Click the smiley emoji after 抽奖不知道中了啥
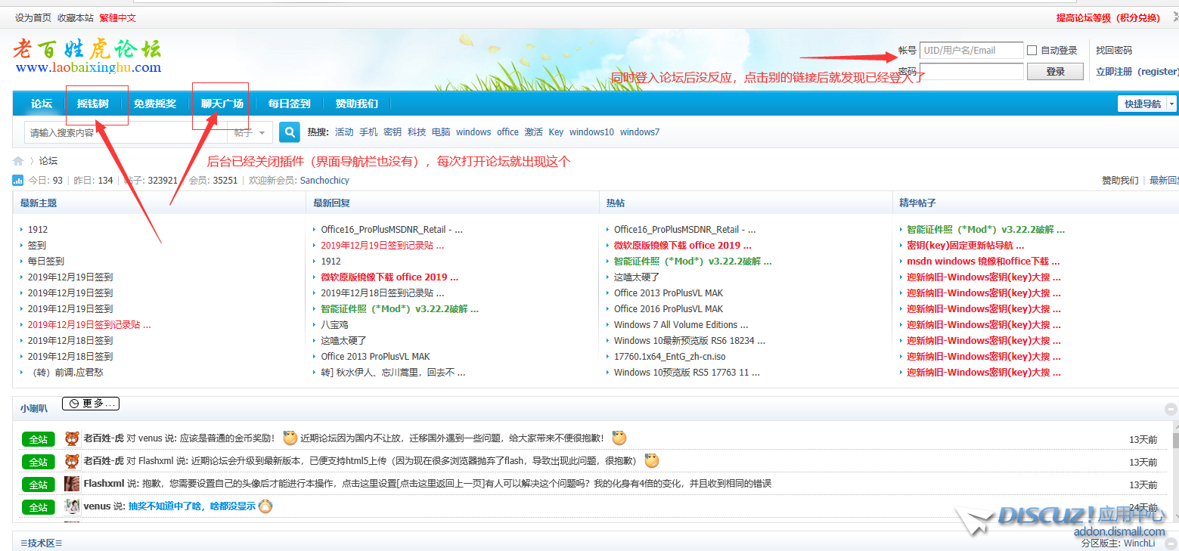Image resolution: width=1179 pixels, height=551 pixels. (265, 506)
